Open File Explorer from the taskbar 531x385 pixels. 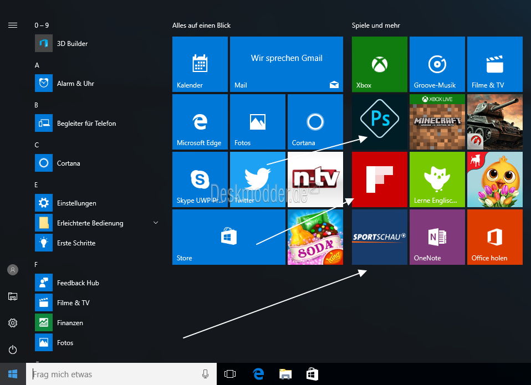coord(285,374)
